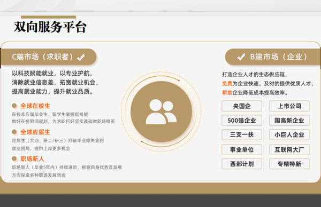Click the checkmark beside B端市场 banner

point(241,57)
